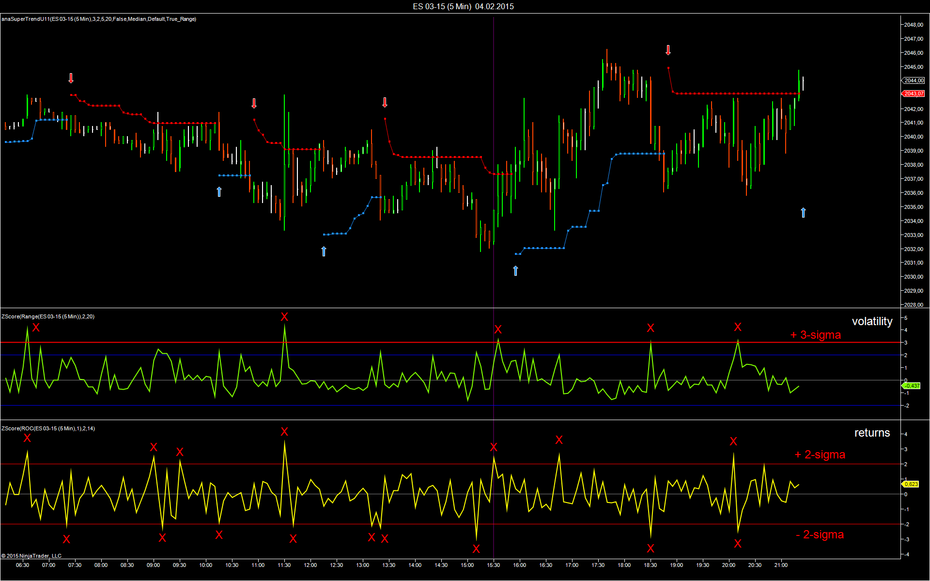
Task: Click the 2048,00 price axis label
Action: pos(914,25)
